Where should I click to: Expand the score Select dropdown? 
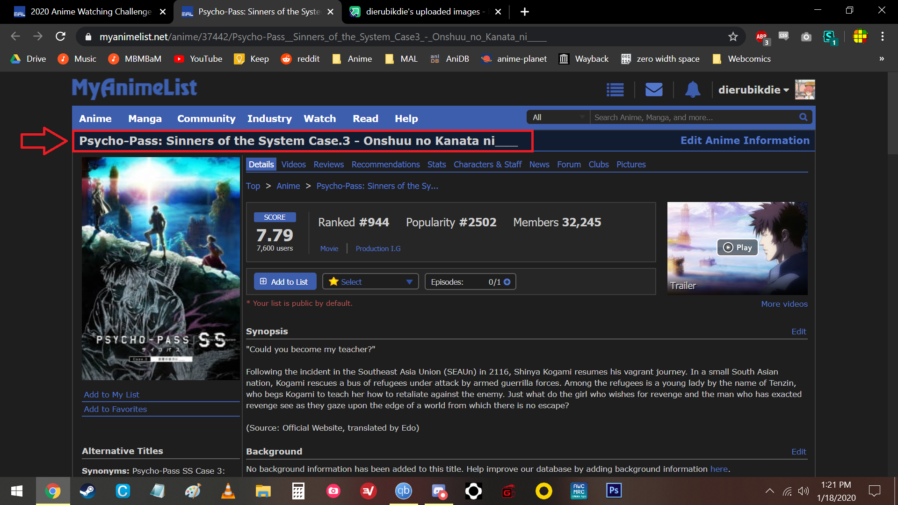[370, 281]
